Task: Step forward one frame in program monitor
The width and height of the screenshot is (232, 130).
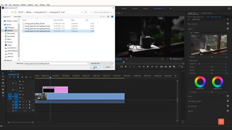Action: 152,67
